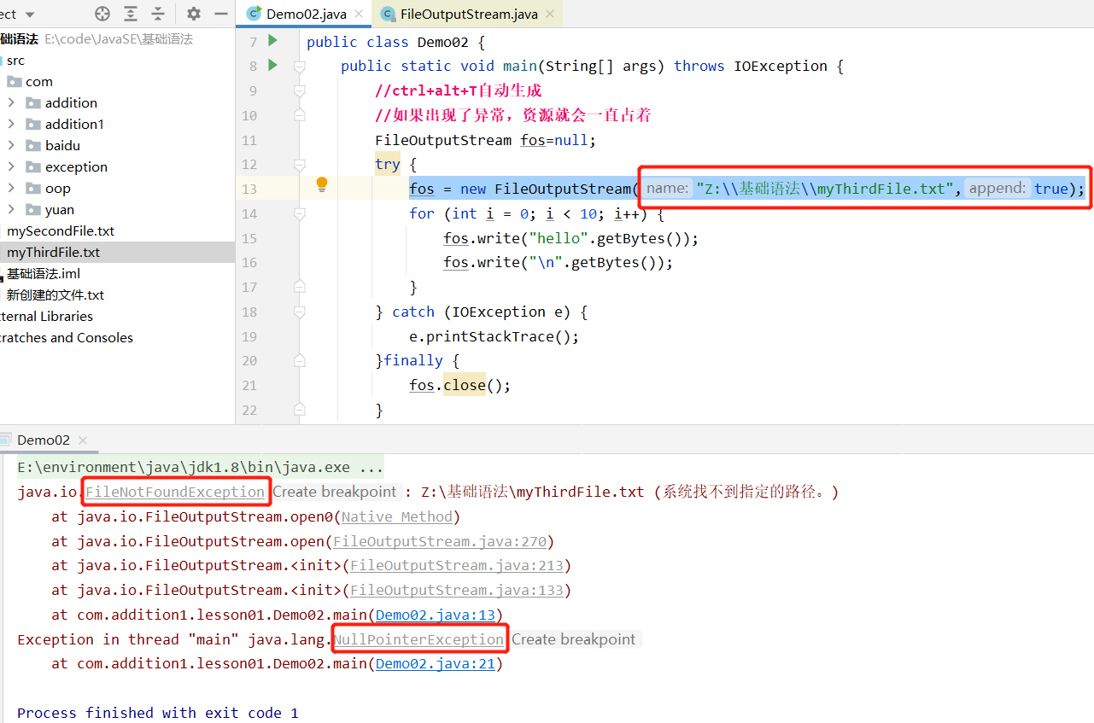The height and width of the screenshot is (723, 1094).
Task: Run main method via gutter arrow on line 8
Action: (272, 65)
